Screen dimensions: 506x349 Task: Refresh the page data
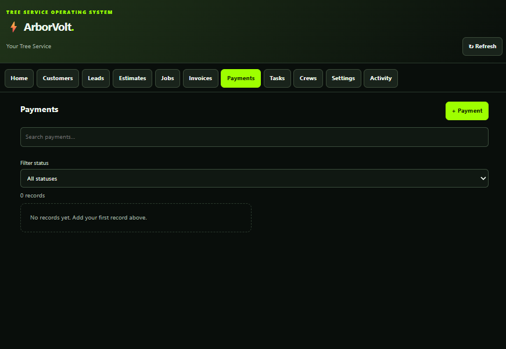point(482,46)
